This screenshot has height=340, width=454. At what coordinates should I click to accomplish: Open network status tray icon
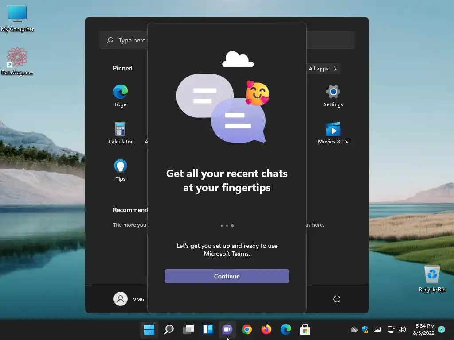[x=391, y=329]
